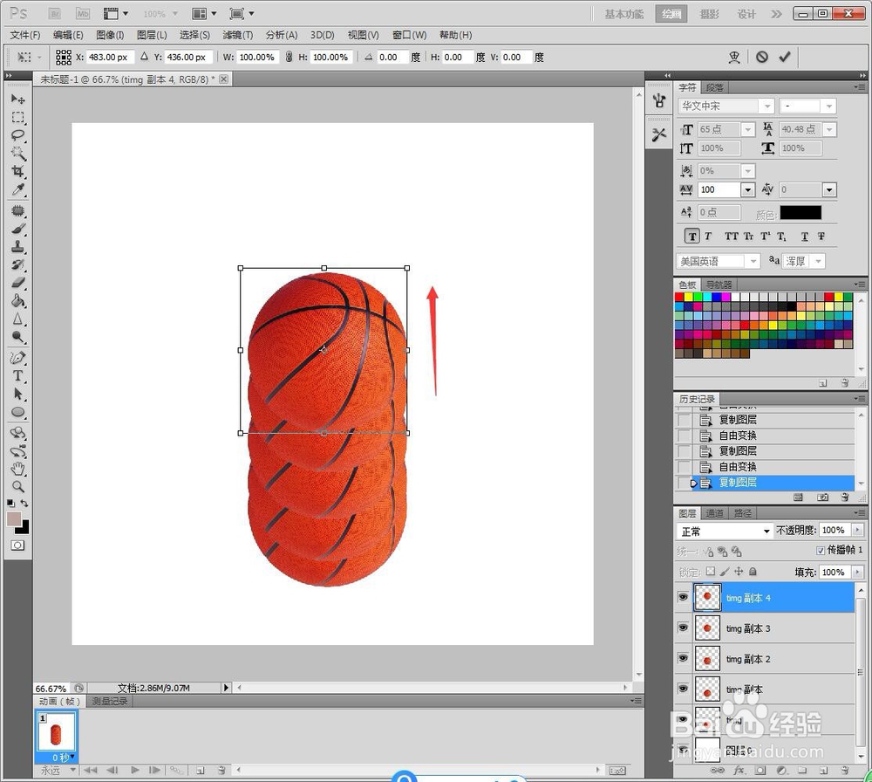Image resolution: width=872 pixels, height=782 pixels.
Task: Switch to the 摄影 workspace
Action: [709, 14]
